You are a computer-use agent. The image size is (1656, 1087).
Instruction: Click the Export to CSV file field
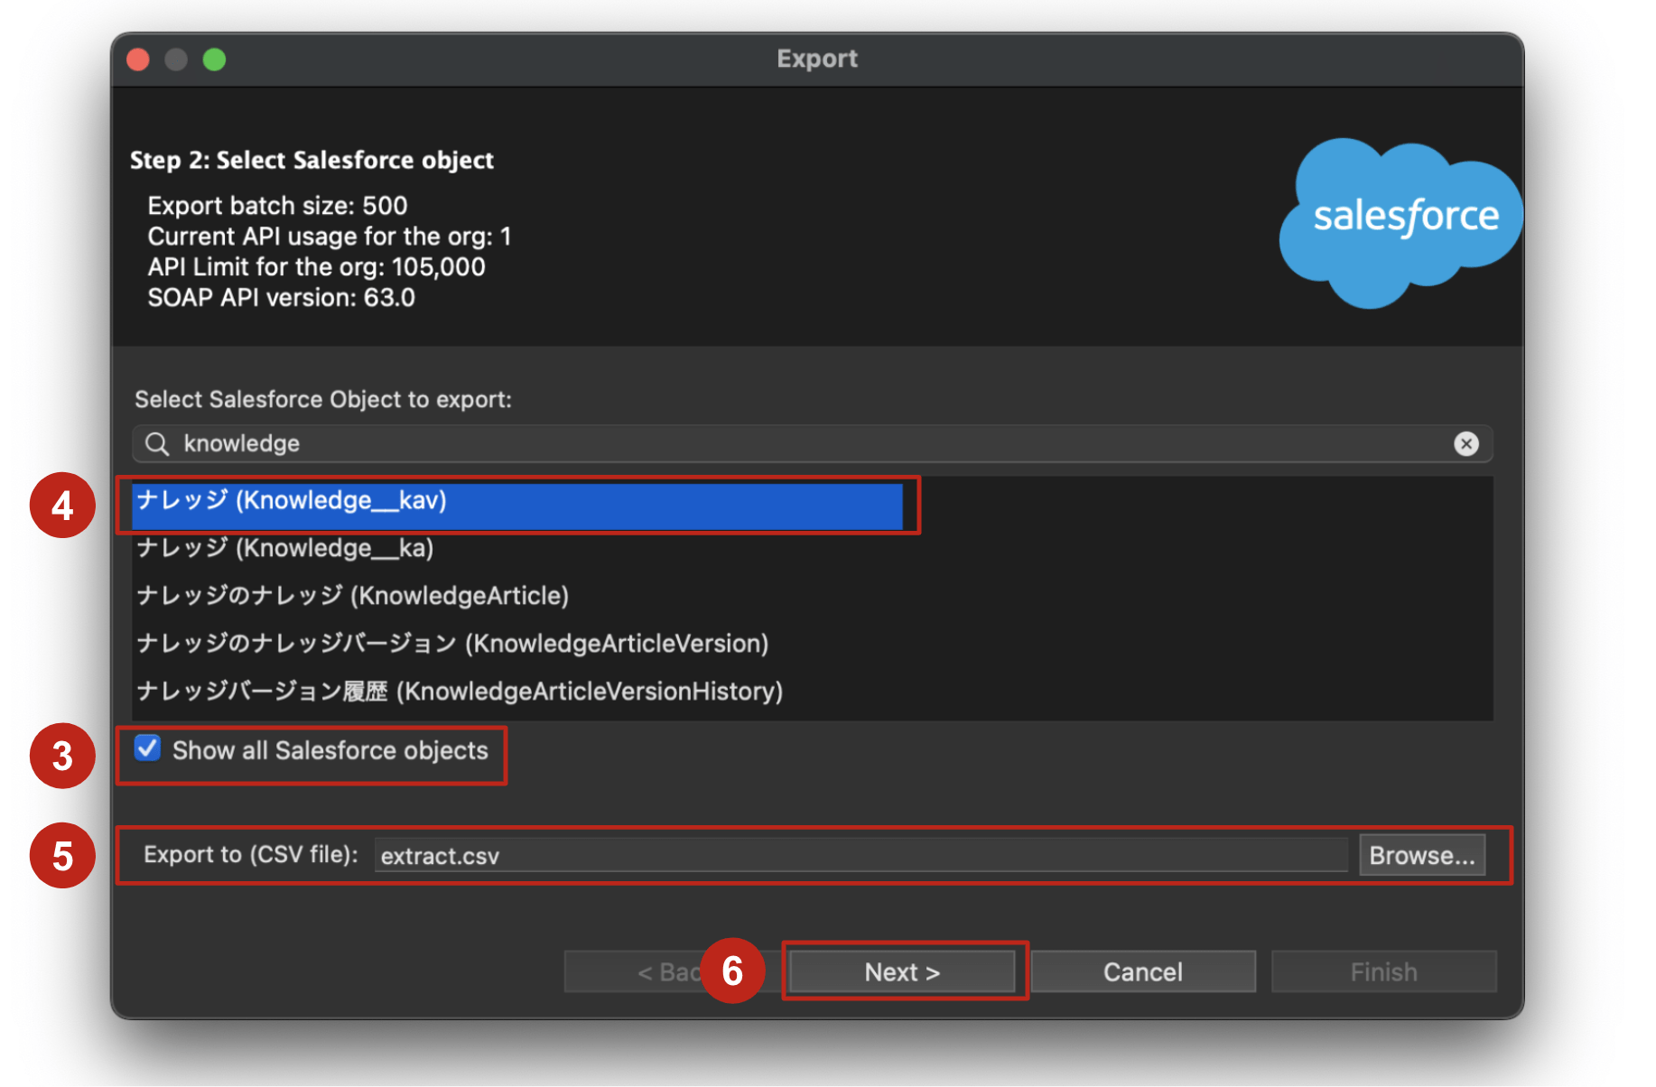pyautogui.click(x=861, y=855)
